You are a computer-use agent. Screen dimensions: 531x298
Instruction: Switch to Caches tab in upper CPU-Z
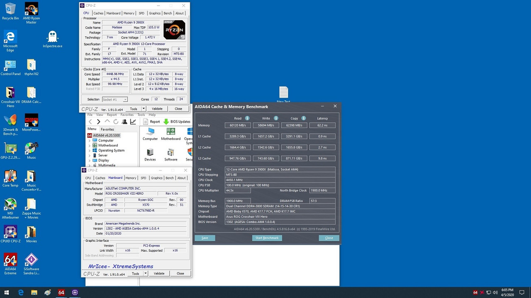[x=98, y=13]
